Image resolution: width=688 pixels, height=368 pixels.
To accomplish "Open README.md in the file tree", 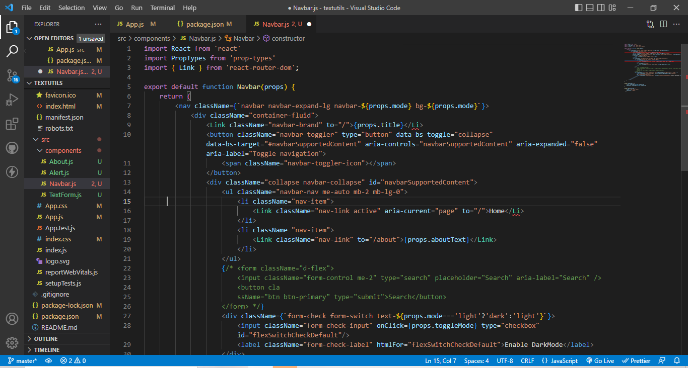I will (x=67, y=327).
